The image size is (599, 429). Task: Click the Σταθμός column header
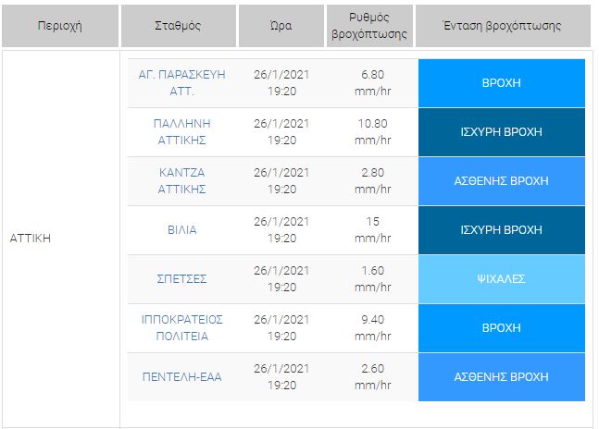(180, 26)
